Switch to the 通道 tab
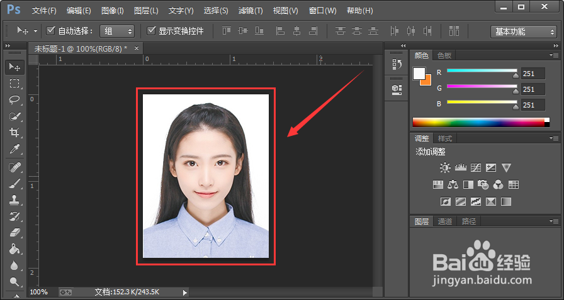The width and height of the screenshot is (564, 300). tap(445, 221)
